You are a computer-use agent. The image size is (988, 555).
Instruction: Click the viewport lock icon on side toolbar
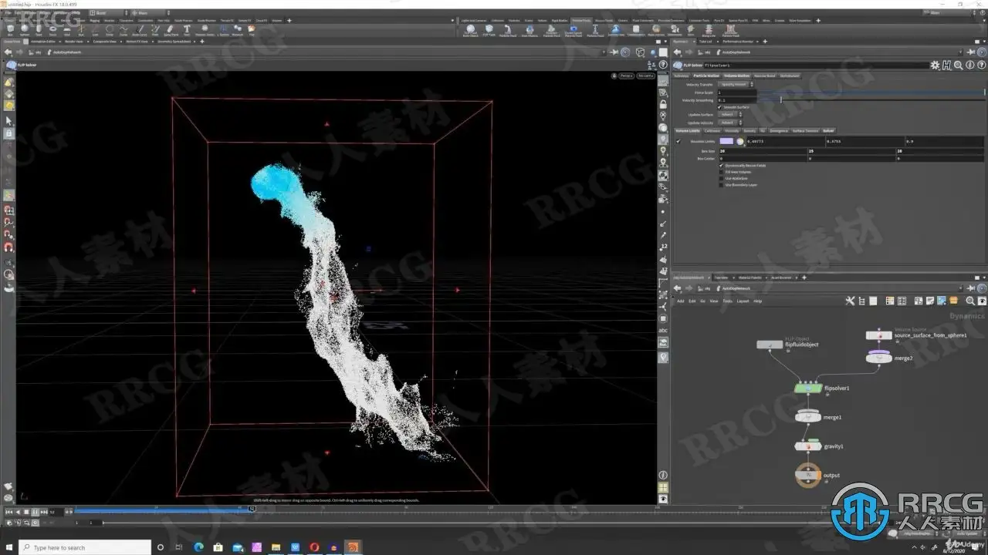coord(664,104)
